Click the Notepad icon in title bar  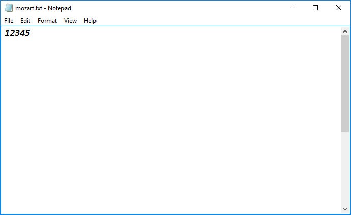pos(9,8)
